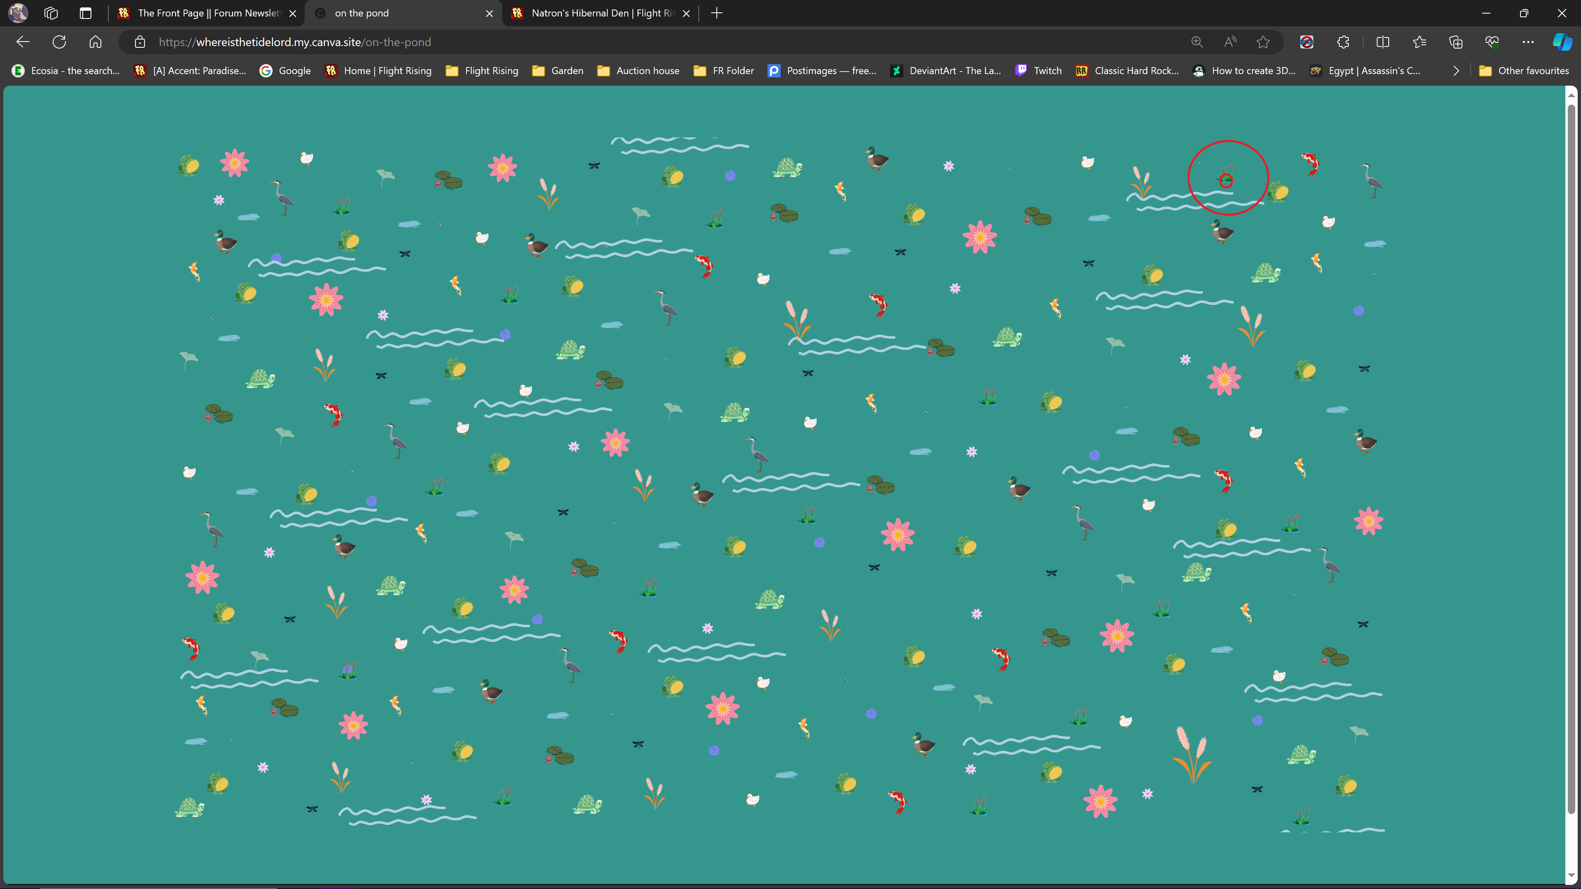Open a new tab
1581x889 pixels.
click(716, 13)
